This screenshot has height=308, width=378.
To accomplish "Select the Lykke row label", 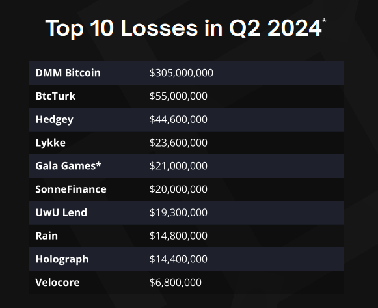I will (x=50, y=143).
